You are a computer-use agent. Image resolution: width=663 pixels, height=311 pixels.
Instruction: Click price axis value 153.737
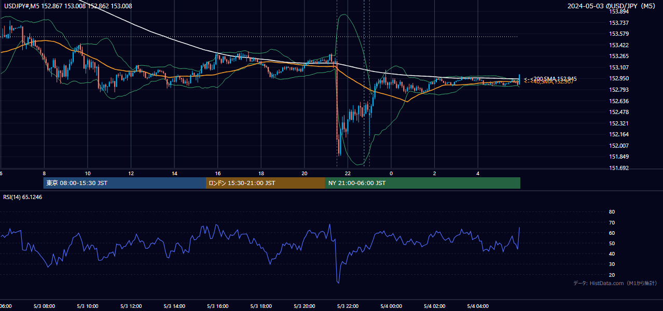click(x=618, y=23)
